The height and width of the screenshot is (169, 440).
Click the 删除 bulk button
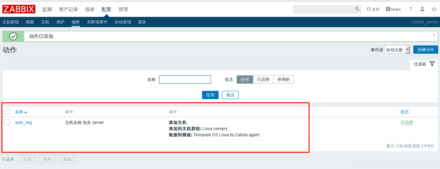click(x=67, y=159)
